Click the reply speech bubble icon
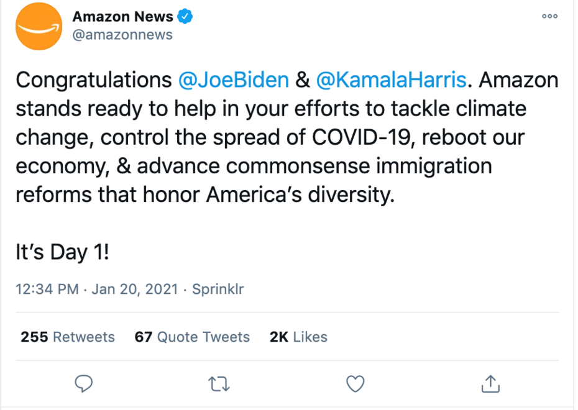Image resolution: width=578 pixels, height=410 pixels. click(84, 384)
